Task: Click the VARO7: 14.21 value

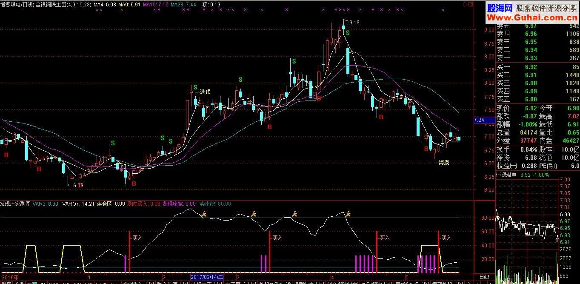Action: [x=78, y=204]
